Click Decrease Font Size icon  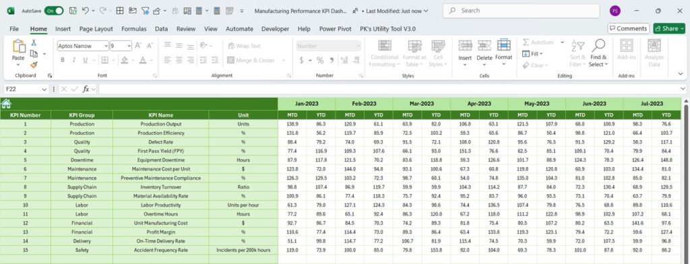[150, 45]
